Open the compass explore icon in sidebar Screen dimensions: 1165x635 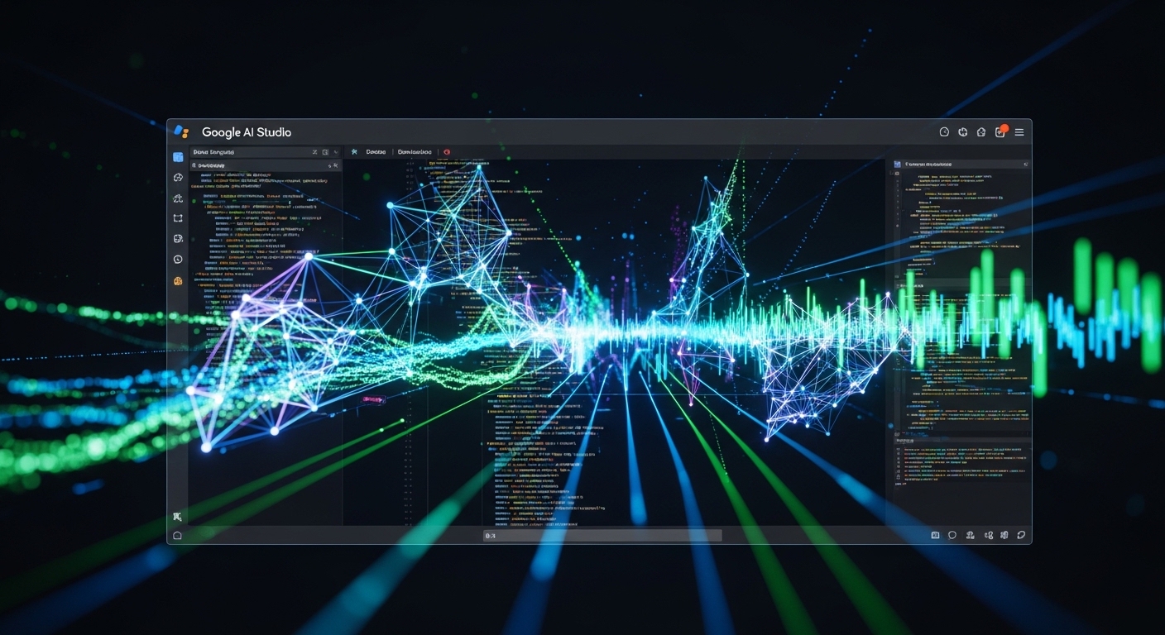(x=177, y=177)
